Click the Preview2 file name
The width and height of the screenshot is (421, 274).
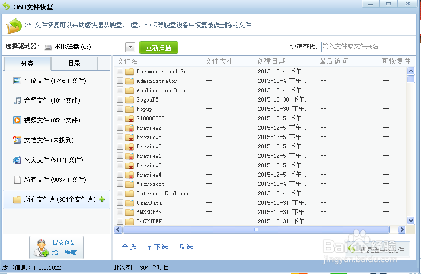pos(149,128)
